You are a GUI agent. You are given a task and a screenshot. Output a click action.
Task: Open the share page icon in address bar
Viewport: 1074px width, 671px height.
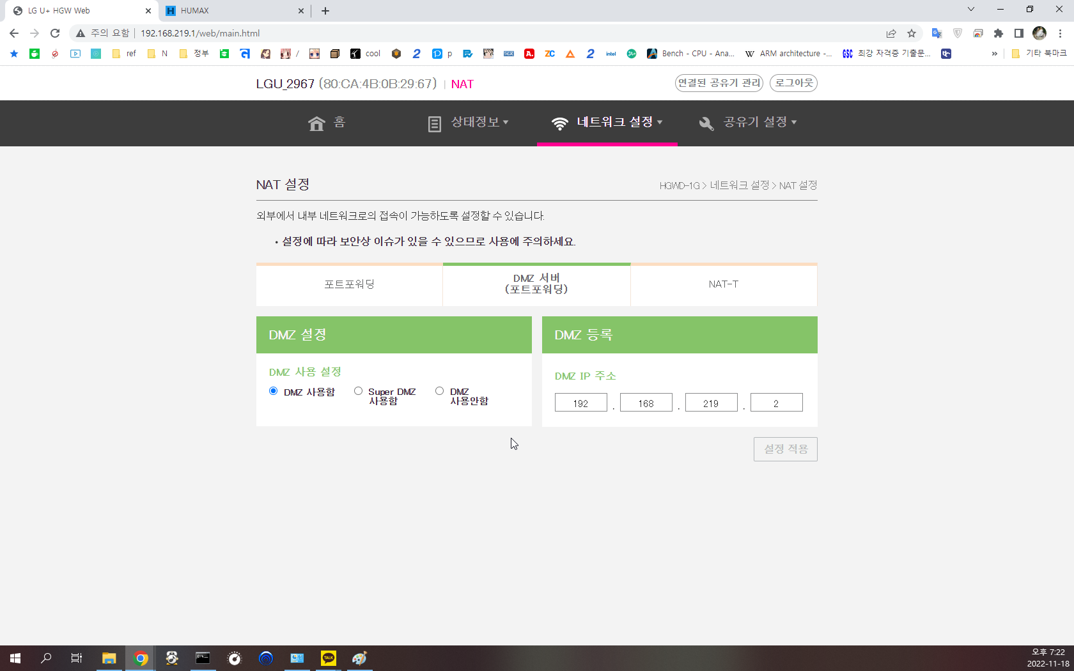(x=891, y=33)
